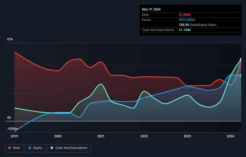
Task: Click the 2020 x-axis label
Action: (x=58, y=136)
